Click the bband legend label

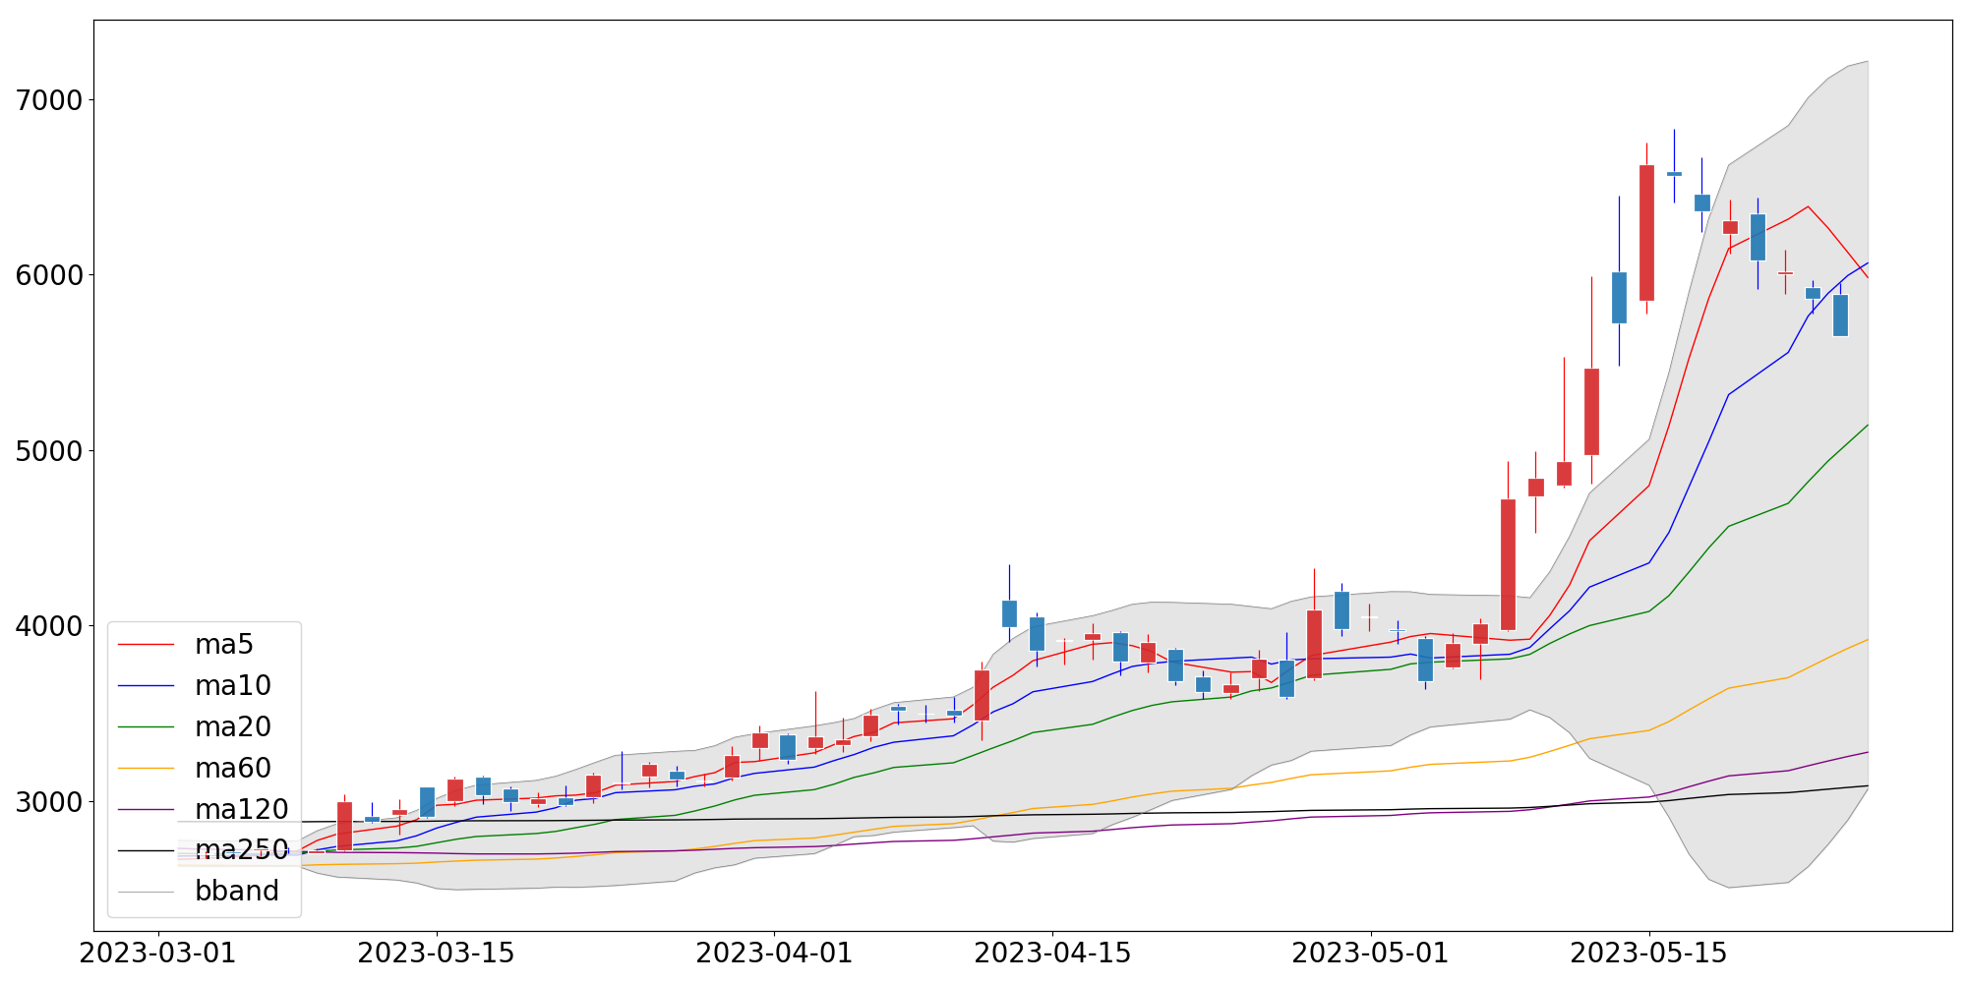tap(237, 891)
